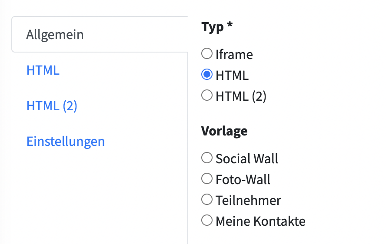386x244 pixels.
Task: Open the Allgemein tab
Action: [55, 35]
